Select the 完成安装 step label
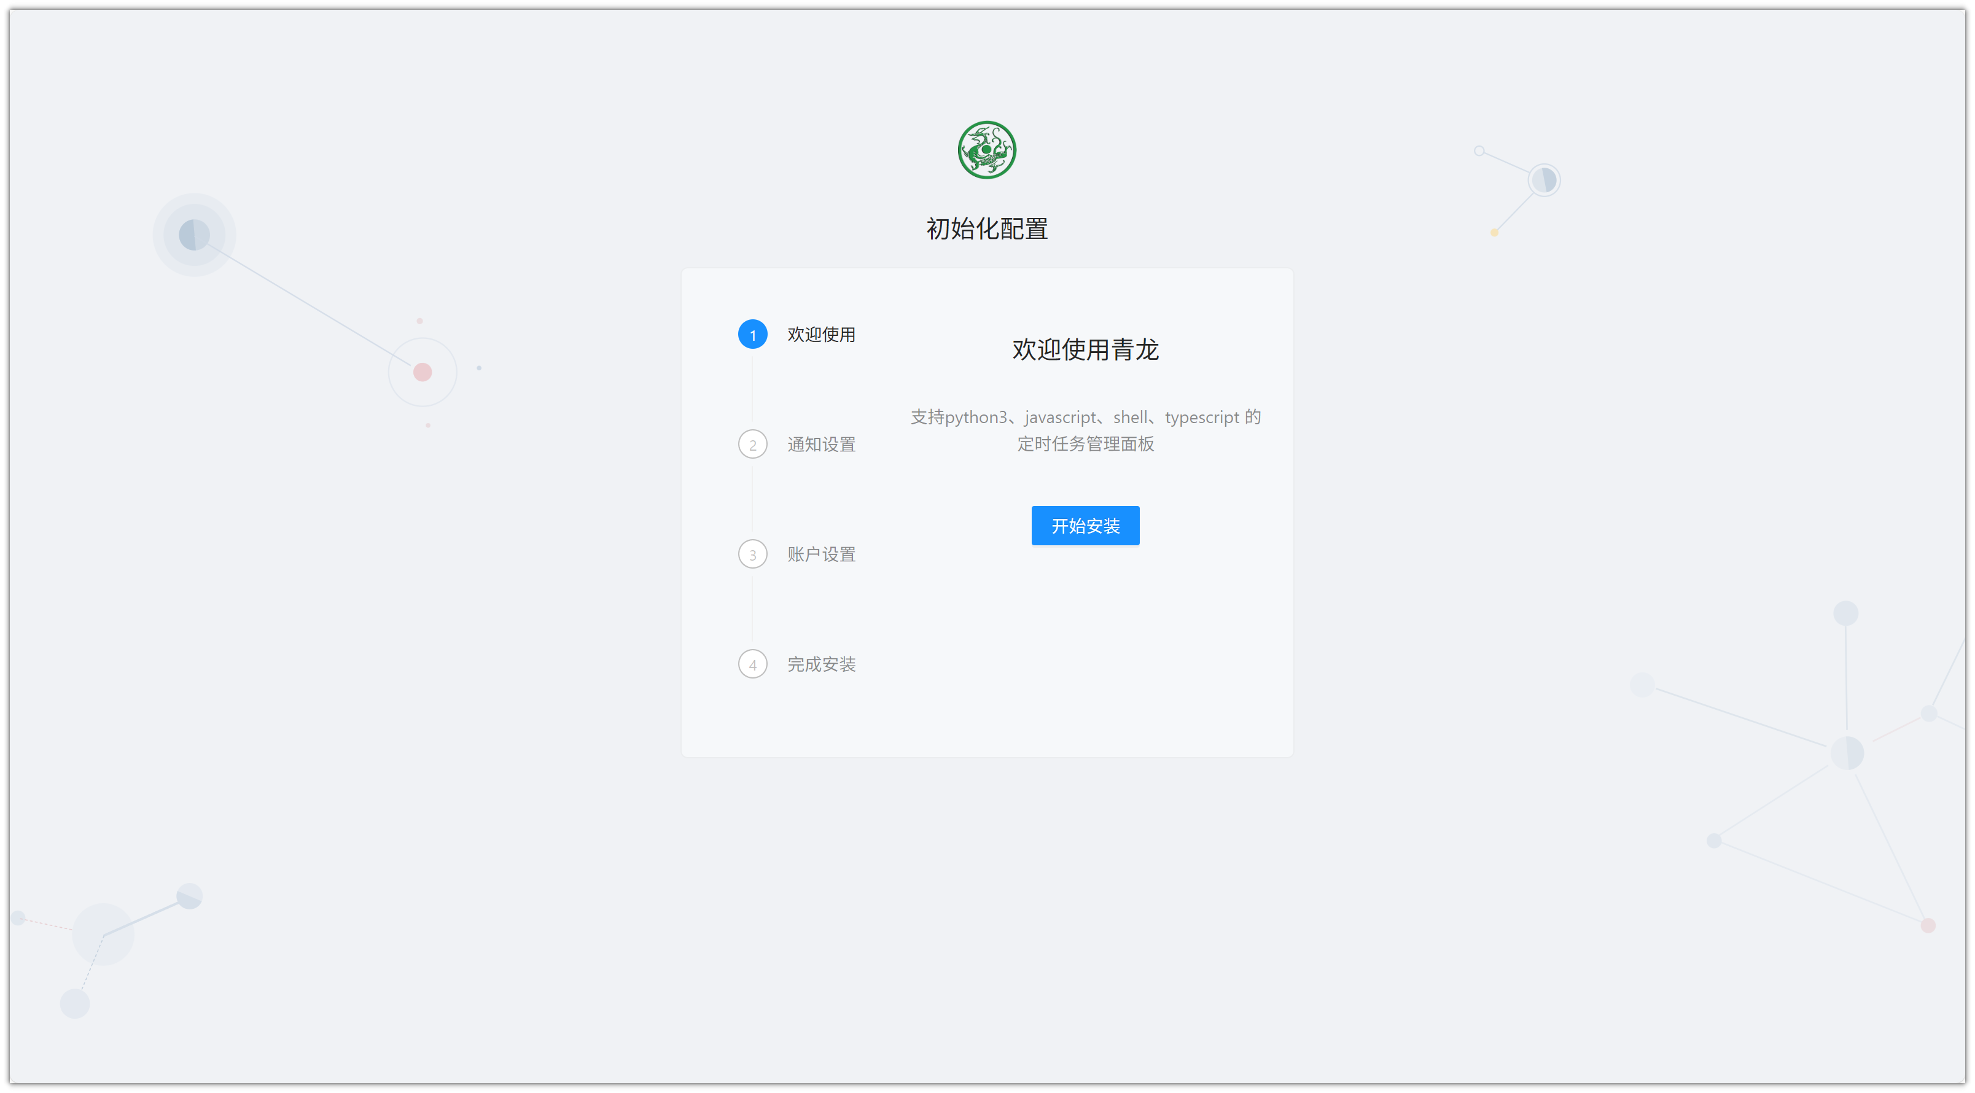1975x1093 pixels. [x=820, y=664]
